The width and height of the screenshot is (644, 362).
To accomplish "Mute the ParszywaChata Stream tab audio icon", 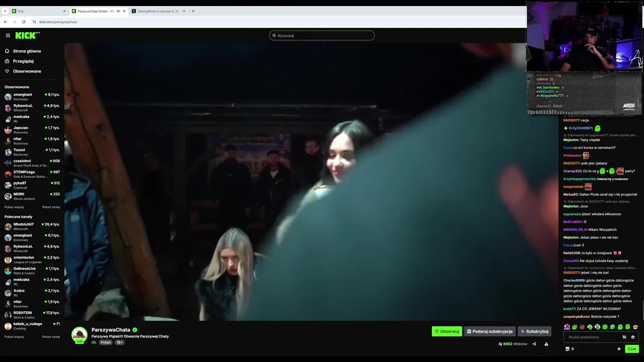I will pos(118,11).
